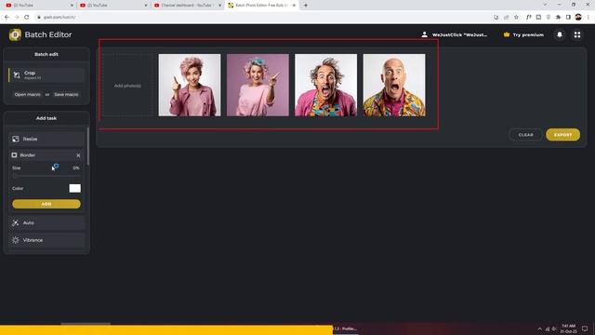Open the Chrome three-dot menu
Viewport: 595px width, 335px height.
point(588,17)
